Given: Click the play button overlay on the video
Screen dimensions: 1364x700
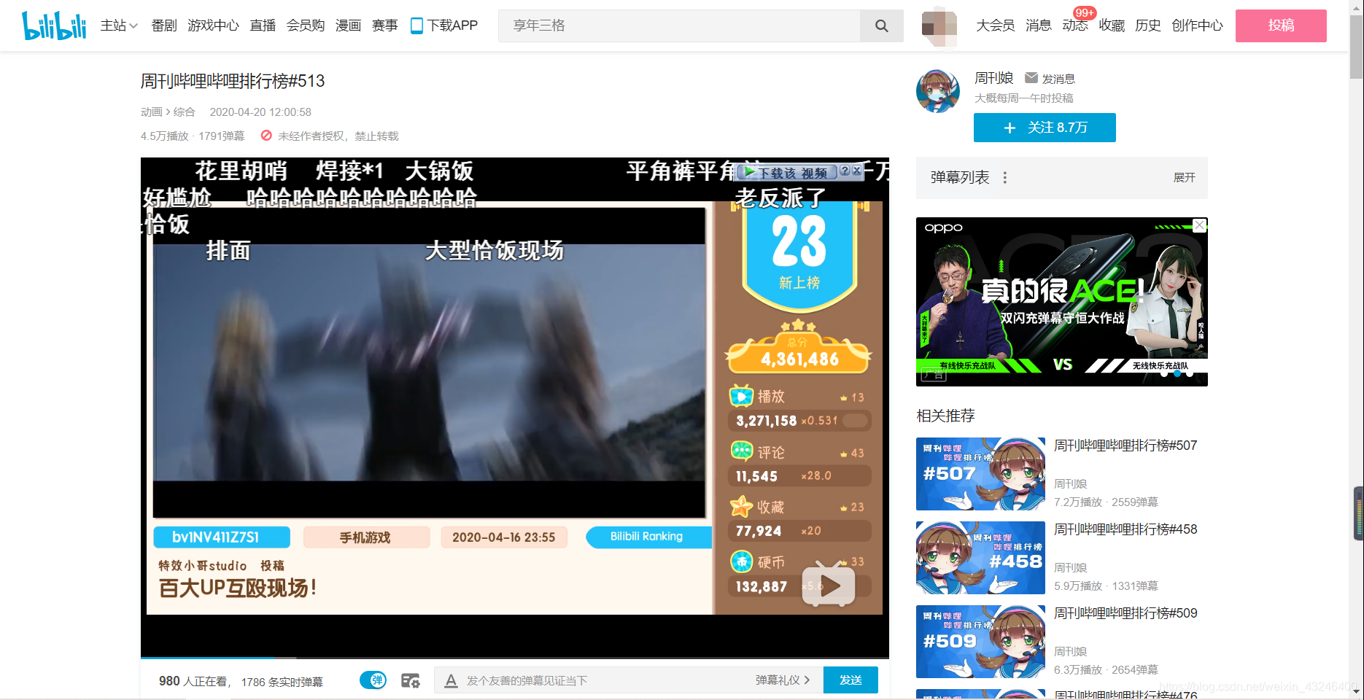Looking at the screenshot, I should click(x=829, y=584).
